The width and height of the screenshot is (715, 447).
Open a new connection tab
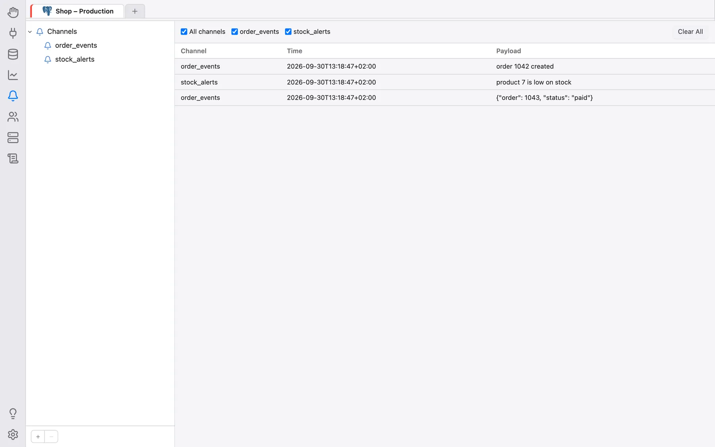(x=135, y=11)
